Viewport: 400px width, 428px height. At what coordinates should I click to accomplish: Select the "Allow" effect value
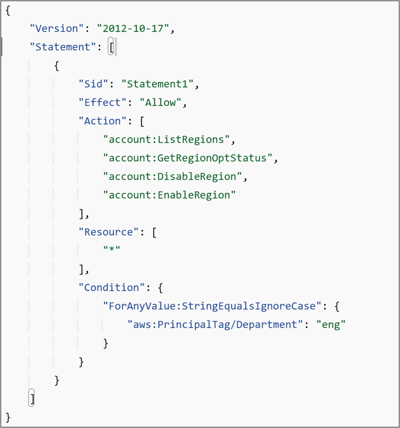coord(160,102)
